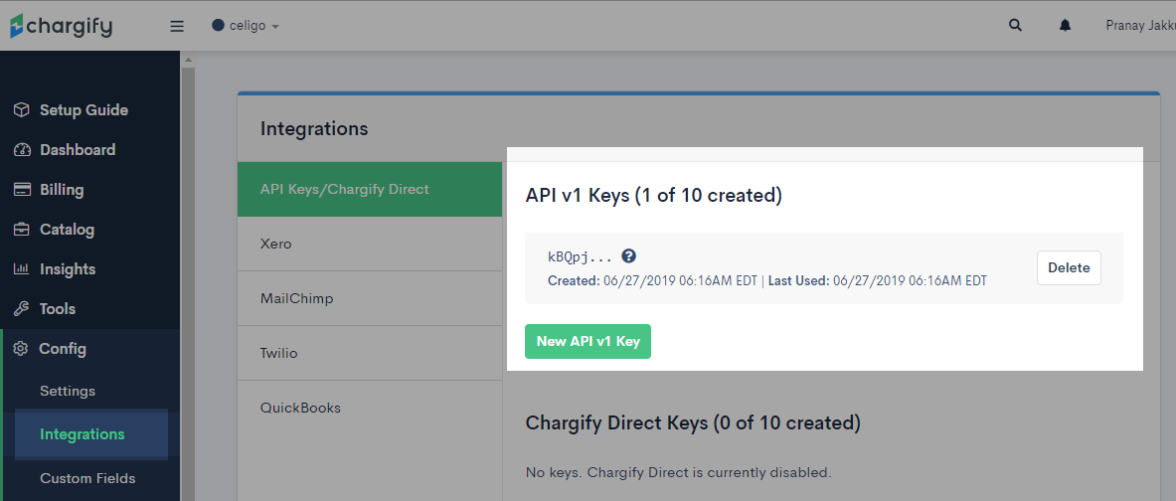This screenshot has height=501, width=1176.
Task: Click the Created date text
Action: (652, 281)
